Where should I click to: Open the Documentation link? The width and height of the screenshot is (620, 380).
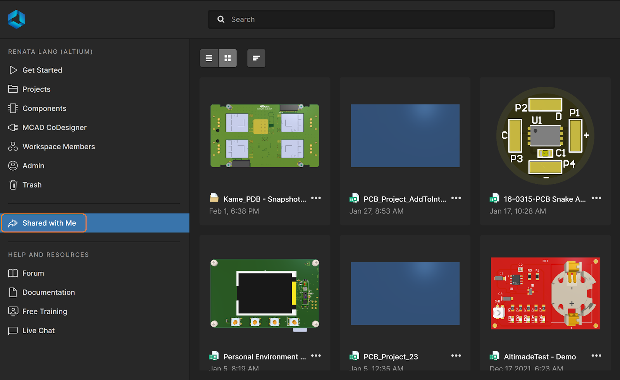[49, 292]
